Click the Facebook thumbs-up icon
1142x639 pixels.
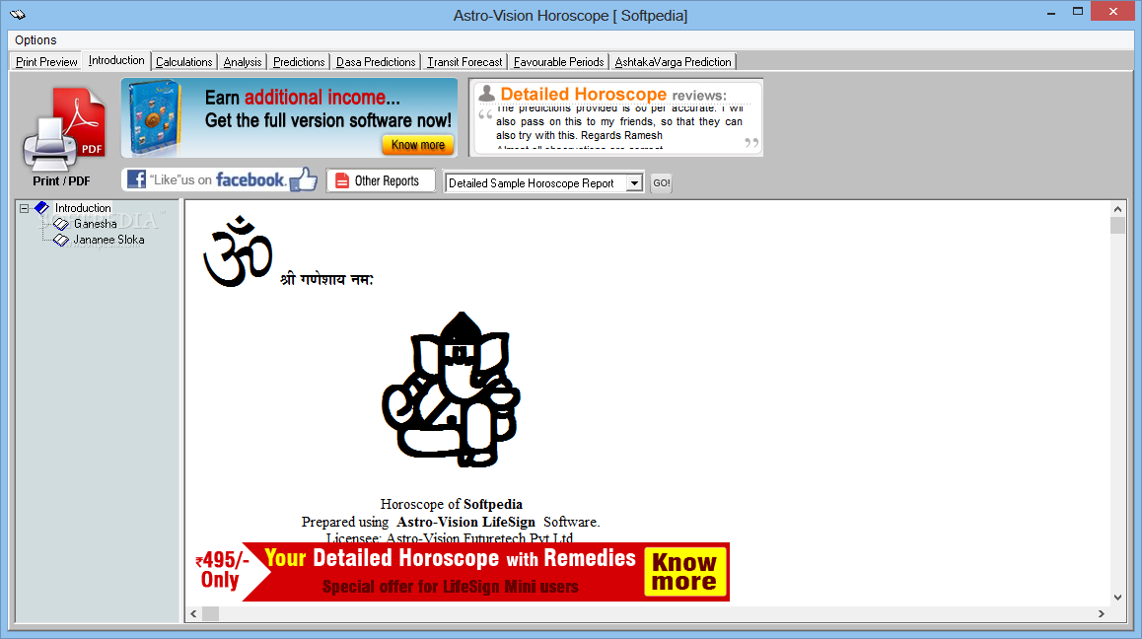[304, 179]
